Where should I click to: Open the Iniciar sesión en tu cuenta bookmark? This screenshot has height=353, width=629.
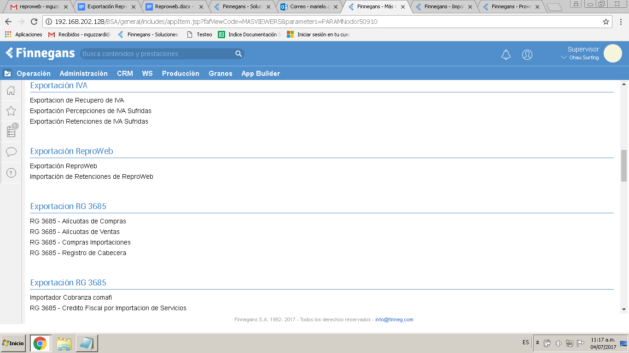[x=318, y=34]
